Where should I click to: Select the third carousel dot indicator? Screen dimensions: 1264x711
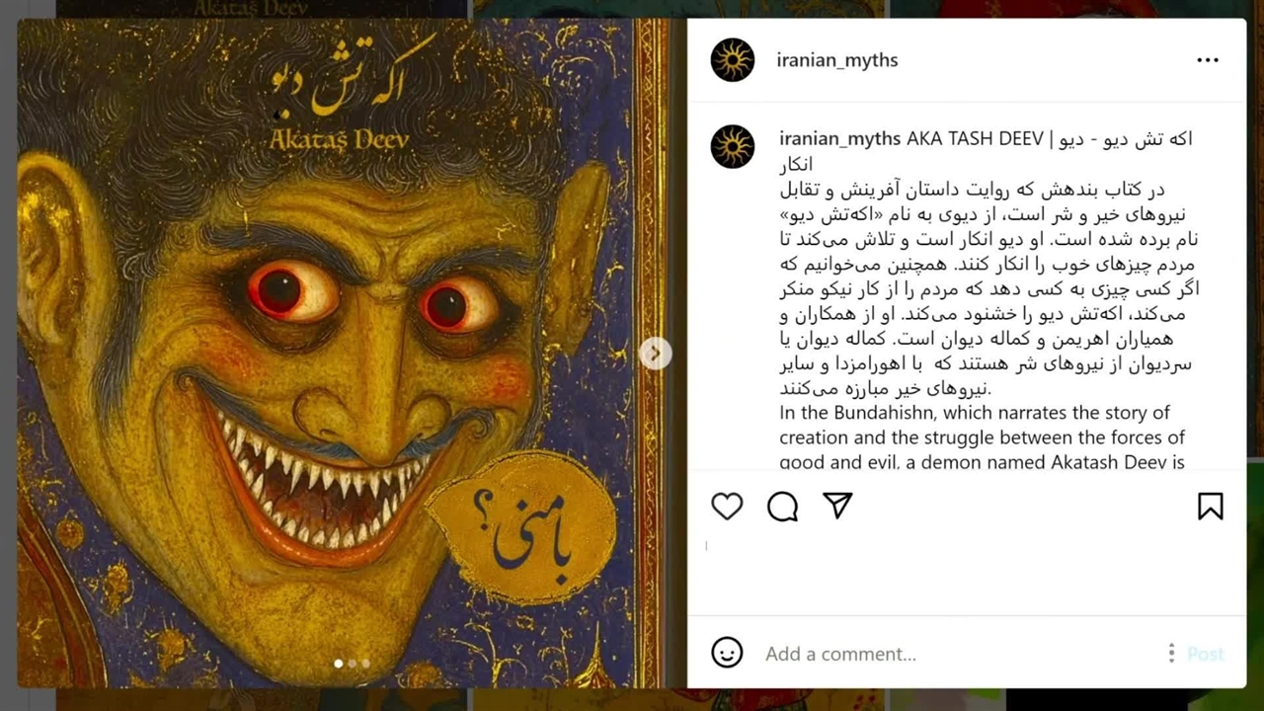[366, 664]
